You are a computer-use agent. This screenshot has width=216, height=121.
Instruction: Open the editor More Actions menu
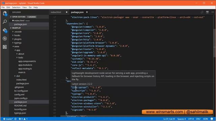pos(213,12)
